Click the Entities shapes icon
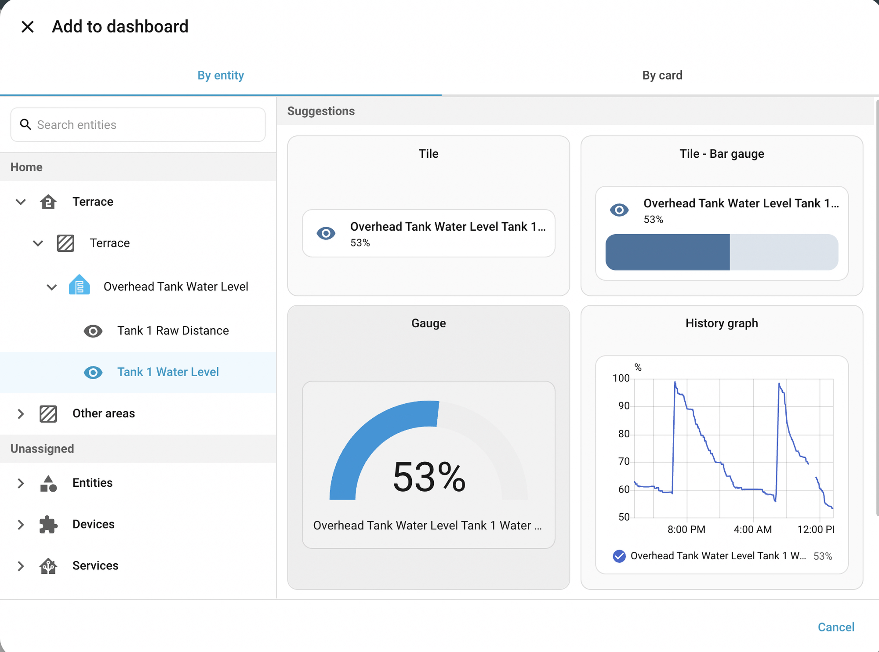The height and width of the screenshot is (652, 879). pyautogui.click(x=48, y=483)
